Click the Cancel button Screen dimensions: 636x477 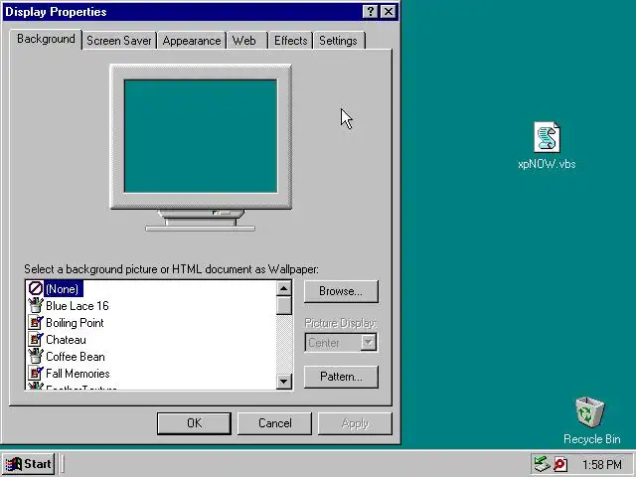point(274,423)
